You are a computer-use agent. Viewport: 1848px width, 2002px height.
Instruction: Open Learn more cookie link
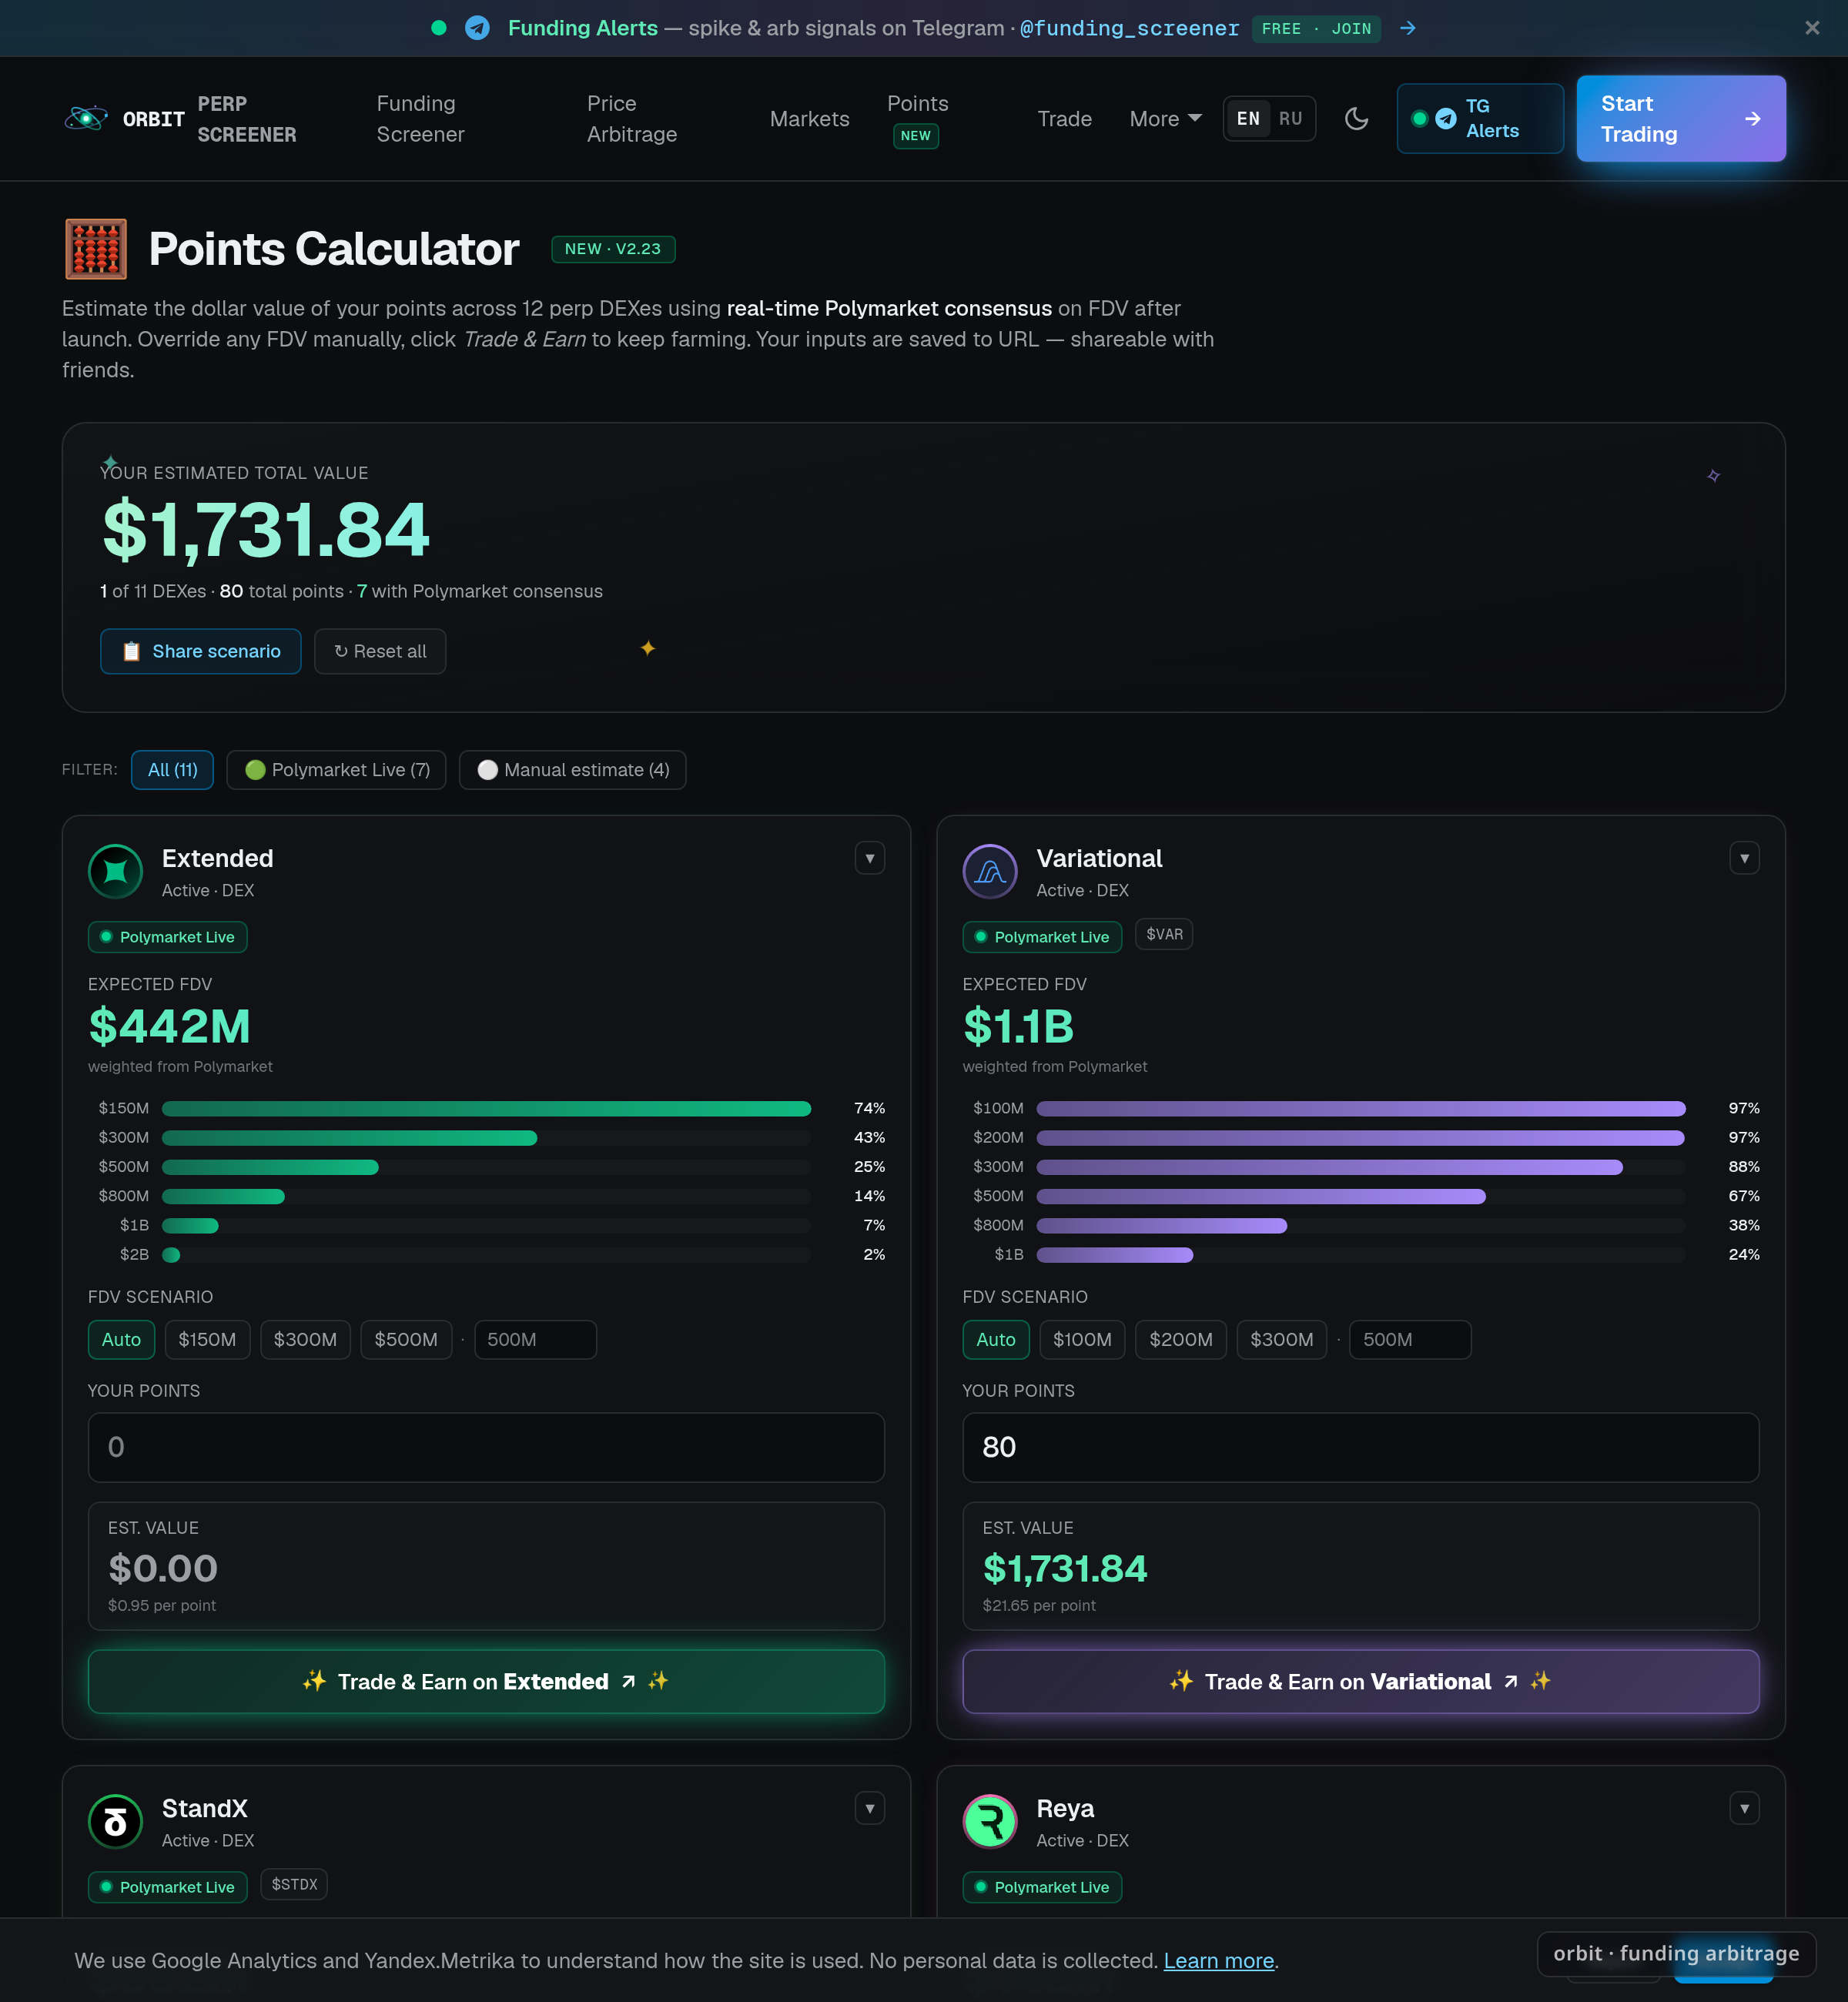1218,1960
